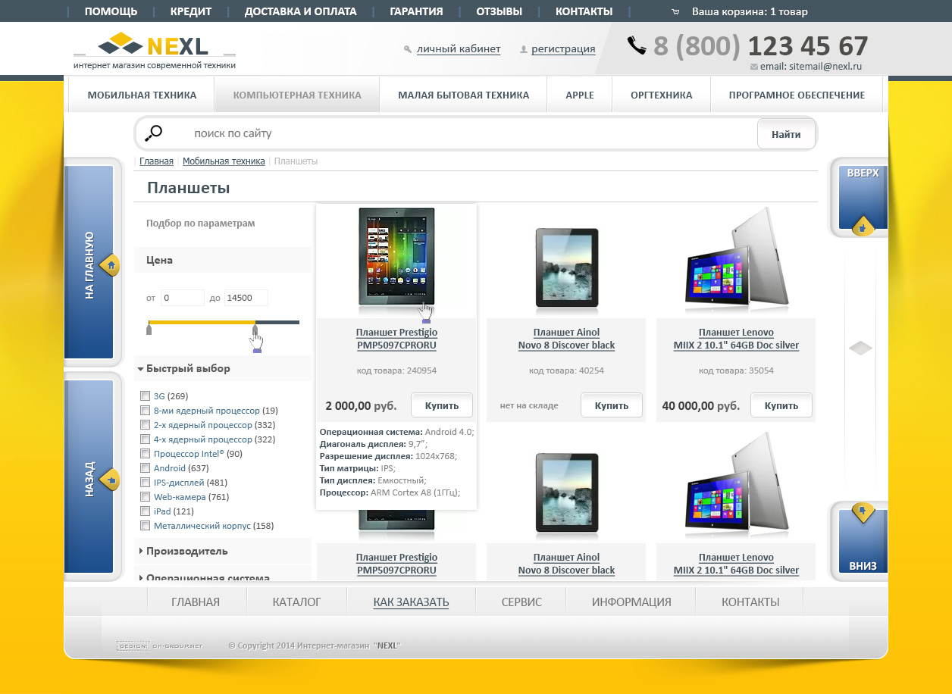Screen dimensions: 952x694
Task: Open ГАРАНТИЯ in the top menu
Action: 416,11
